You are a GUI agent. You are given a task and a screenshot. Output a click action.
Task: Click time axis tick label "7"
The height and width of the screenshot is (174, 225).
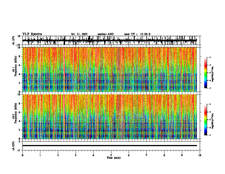(147, 155)
